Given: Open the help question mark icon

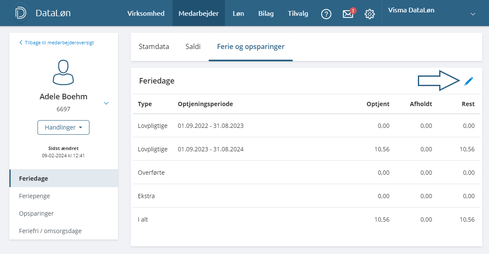Looking at the screenshot, I should [326, 14].
